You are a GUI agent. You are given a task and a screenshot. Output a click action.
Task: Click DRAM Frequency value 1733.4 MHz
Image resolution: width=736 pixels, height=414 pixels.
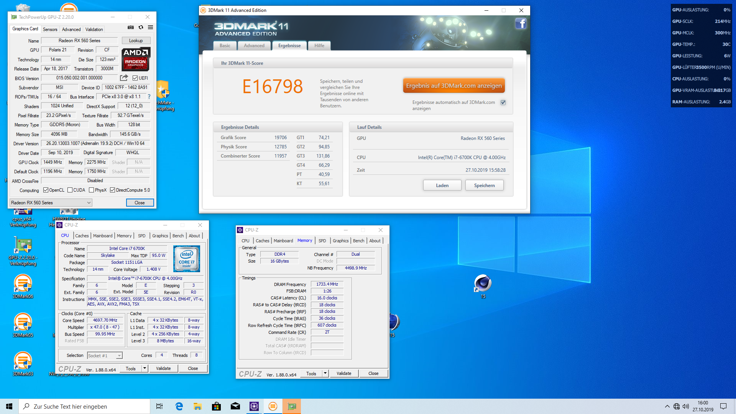[x=327, y=284]
